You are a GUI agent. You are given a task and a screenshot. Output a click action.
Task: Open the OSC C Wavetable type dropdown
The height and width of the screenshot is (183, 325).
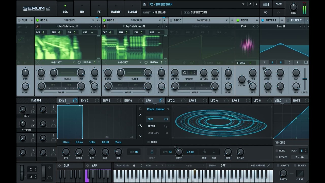tap(204, 20)
